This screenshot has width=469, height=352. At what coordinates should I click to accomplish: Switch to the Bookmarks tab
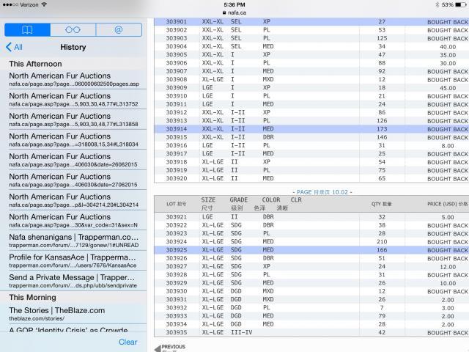pyautogui.click(x=27, y=30)
